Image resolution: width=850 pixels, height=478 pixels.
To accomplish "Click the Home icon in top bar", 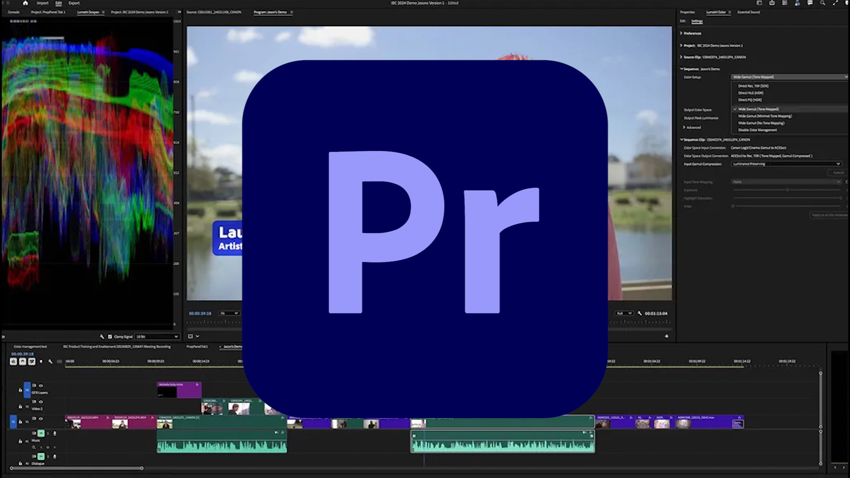I will pyautogui.click(x=25, y=3).
